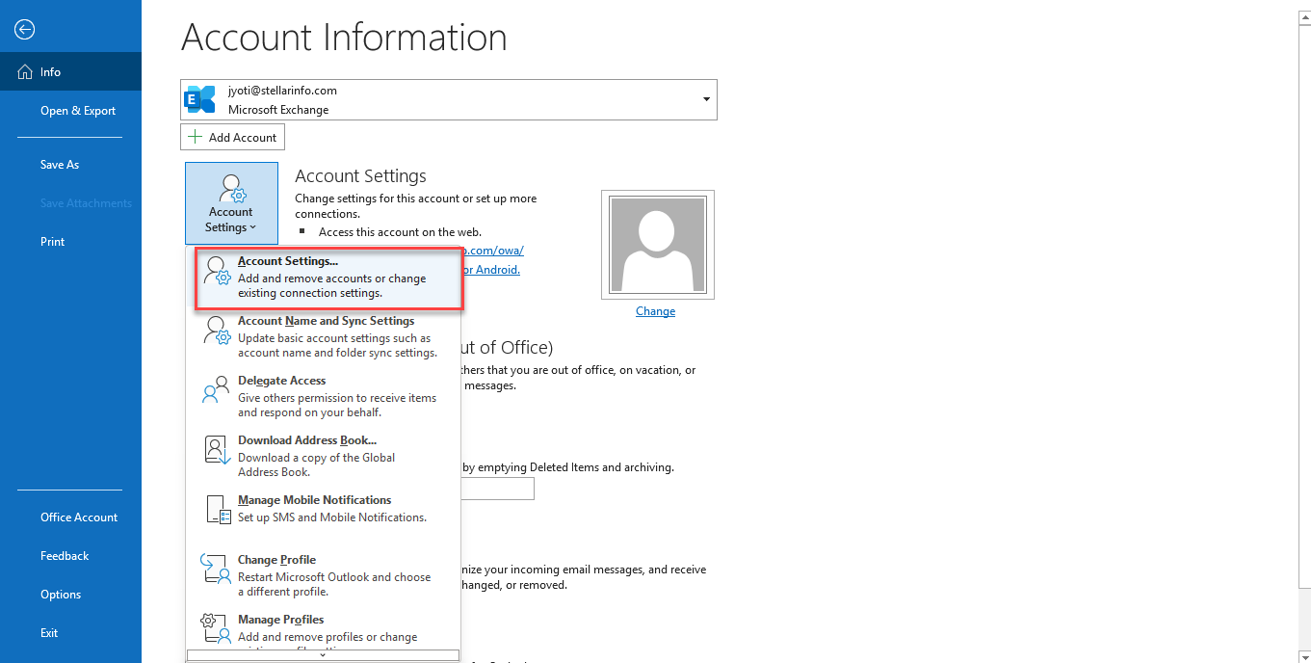Open the partially hidden /owa/ web link
1311x663 pixels.
[x=493, y=251]
